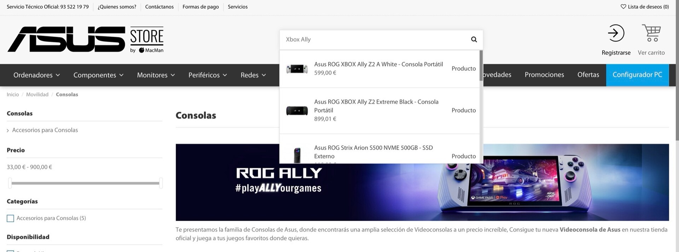Open Formas de pago link
Image resolution: width=679 pixels, height=252 pixels.
click(x=201, y=7)
